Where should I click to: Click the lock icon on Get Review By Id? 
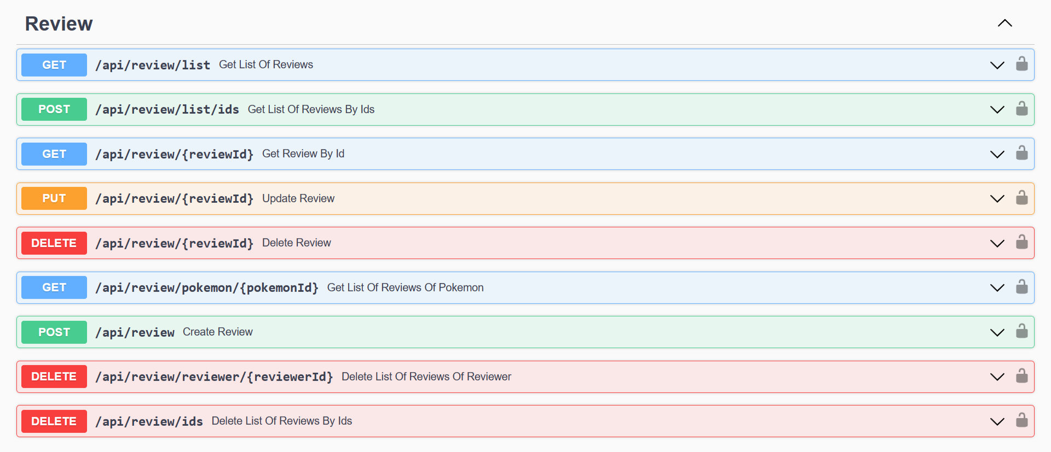pyautogui.click(x=1021, y=154)
